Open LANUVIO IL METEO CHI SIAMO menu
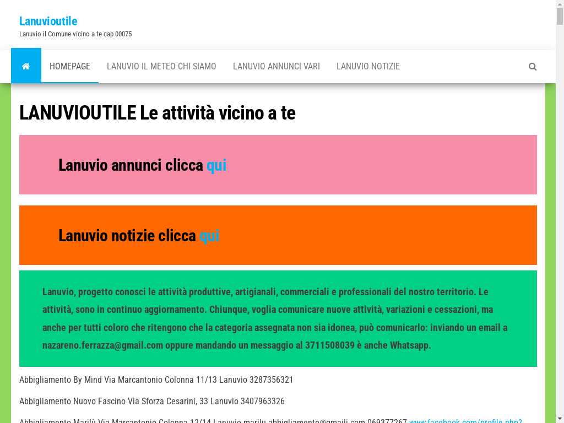Viewport: 564px width, 423px height. pos(161,66)
